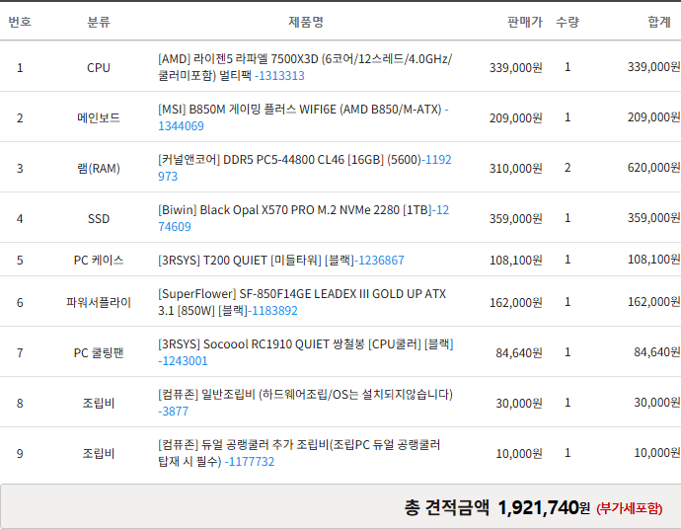Click the red (부가세포함) note
The width and height of the screenshot is (681, 529).
tap(630, 508)
